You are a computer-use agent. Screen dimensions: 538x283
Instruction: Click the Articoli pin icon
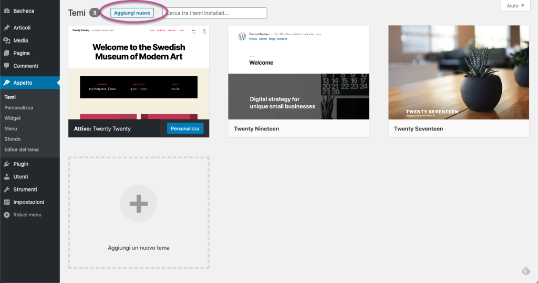tap(6, 27)
